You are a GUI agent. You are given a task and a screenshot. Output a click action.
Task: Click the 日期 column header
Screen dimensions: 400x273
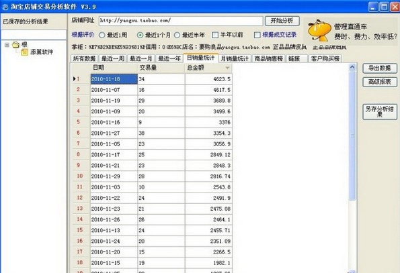114,68
